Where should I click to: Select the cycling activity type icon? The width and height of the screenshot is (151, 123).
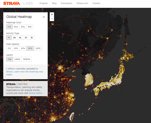pyautogui.click(x=14, y=37)
